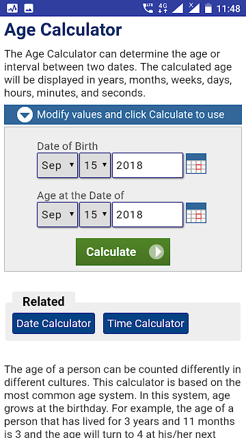
Task: Click the Age at the Date of year field
Action: [148, 214]
